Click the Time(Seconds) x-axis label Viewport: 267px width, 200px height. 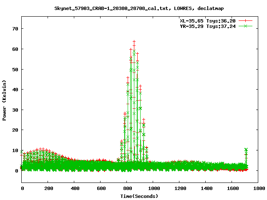[139, 196]
